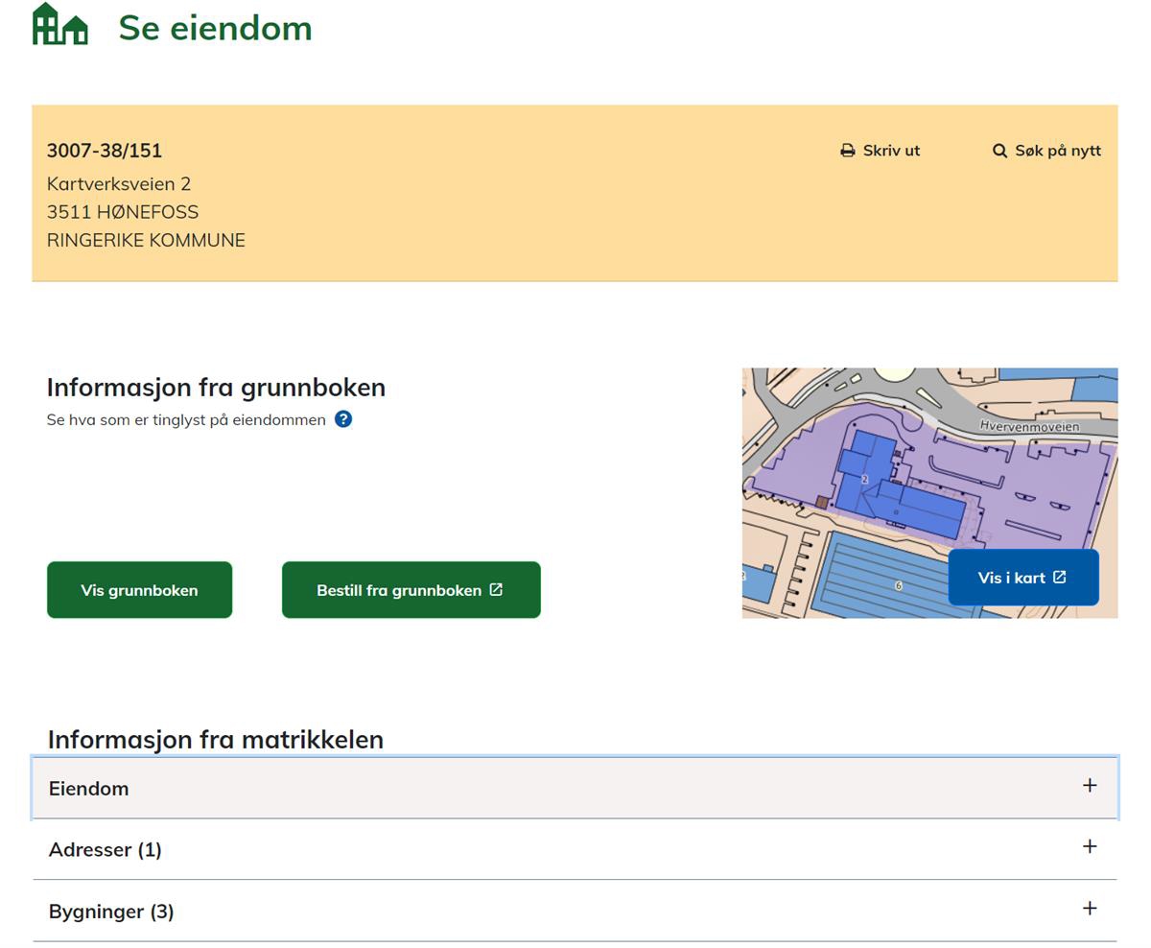Click the plus icon on Bygninger row

(1090, 909)
